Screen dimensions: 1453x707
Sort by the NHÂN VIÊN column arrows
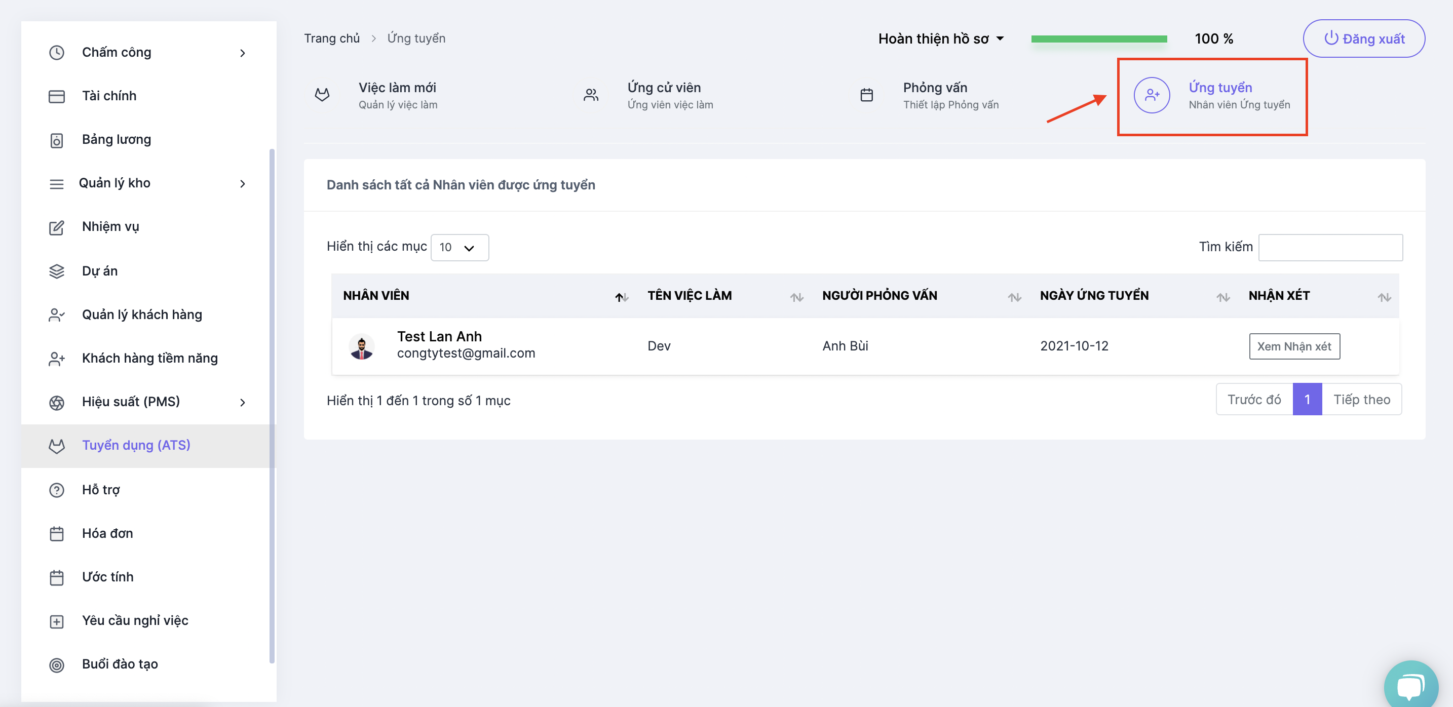pyautogui.click(x=622, y=297)
